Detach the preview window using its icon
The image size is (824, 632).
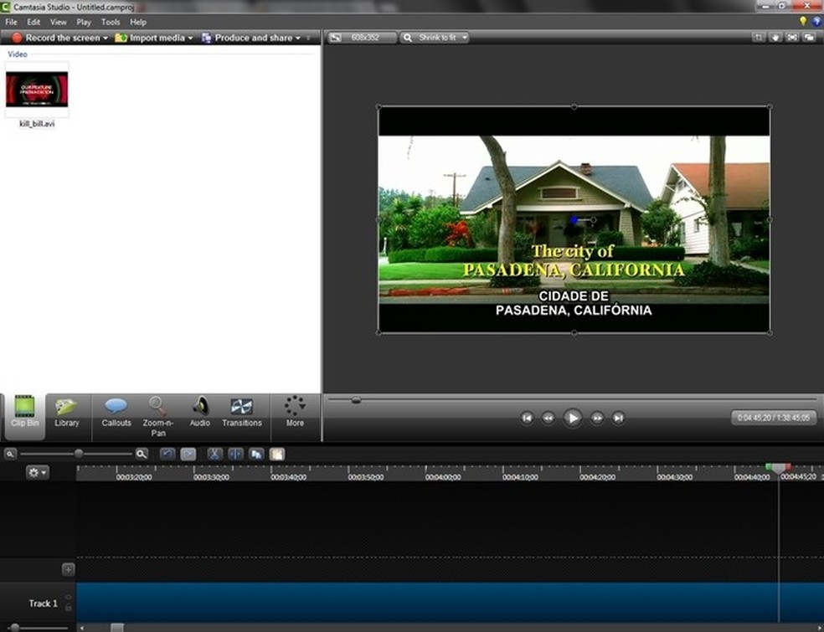808,37
